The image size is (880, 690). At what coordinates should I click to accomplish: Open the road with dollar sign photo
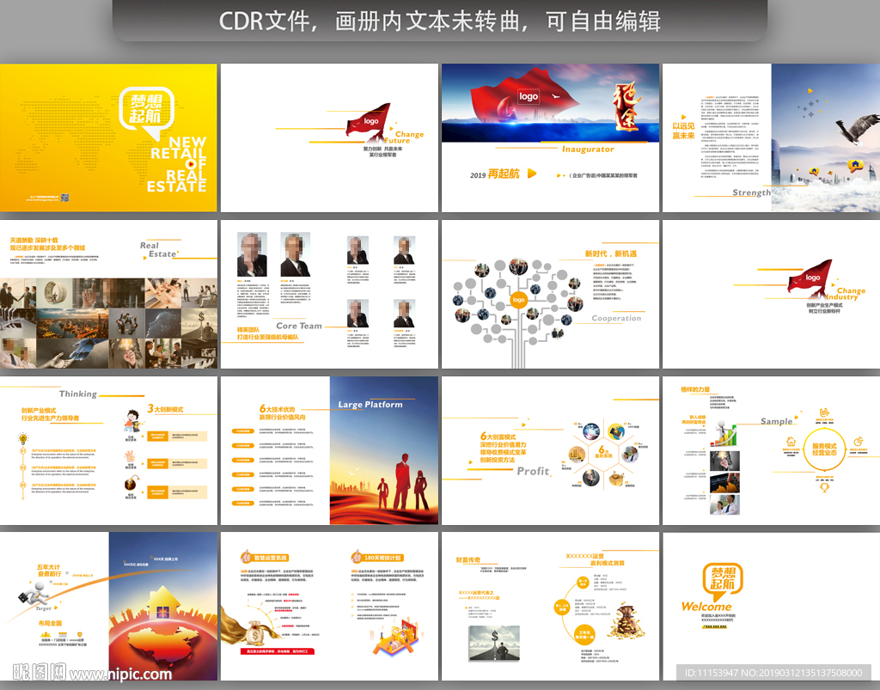tap(494, 643)
